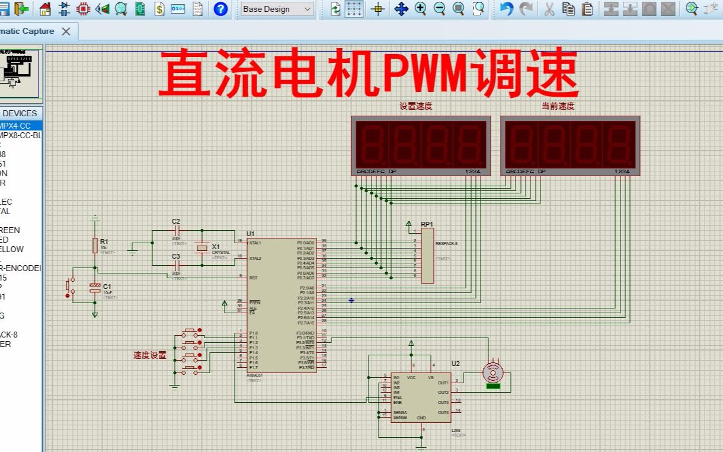Click the Undo icon

(507, 9)
